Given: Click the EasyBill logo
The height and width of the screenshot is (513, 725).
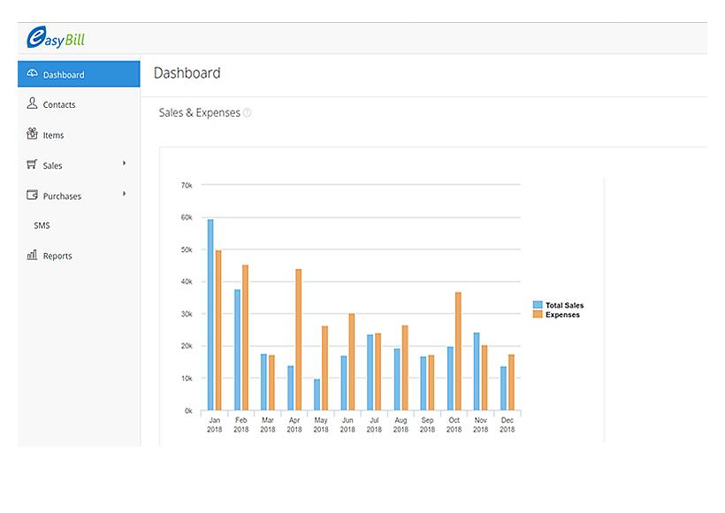Looking at the screenshot, I should tap(55, 38).
